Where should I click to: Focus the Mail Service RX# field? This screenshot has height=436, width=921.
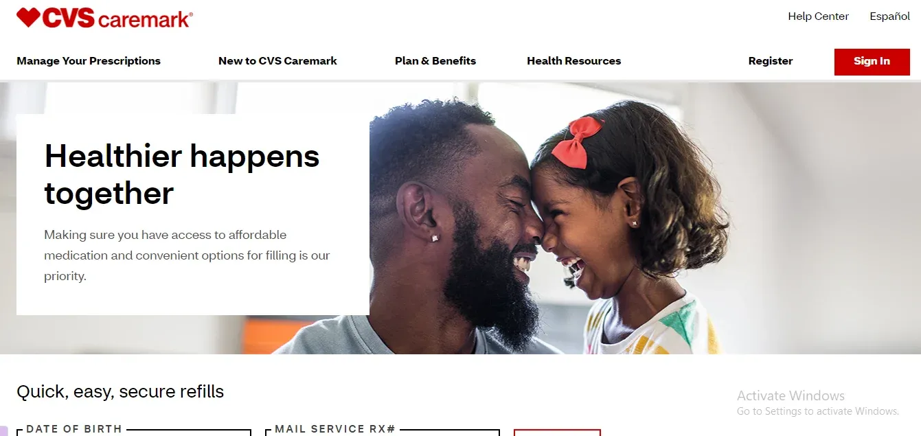[x=383, y=432]
